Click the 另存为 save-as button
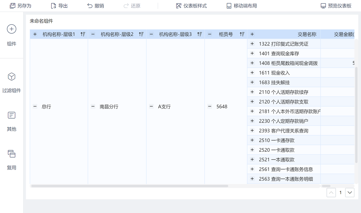This screenshot has width=361, height=213. [20, 6]
